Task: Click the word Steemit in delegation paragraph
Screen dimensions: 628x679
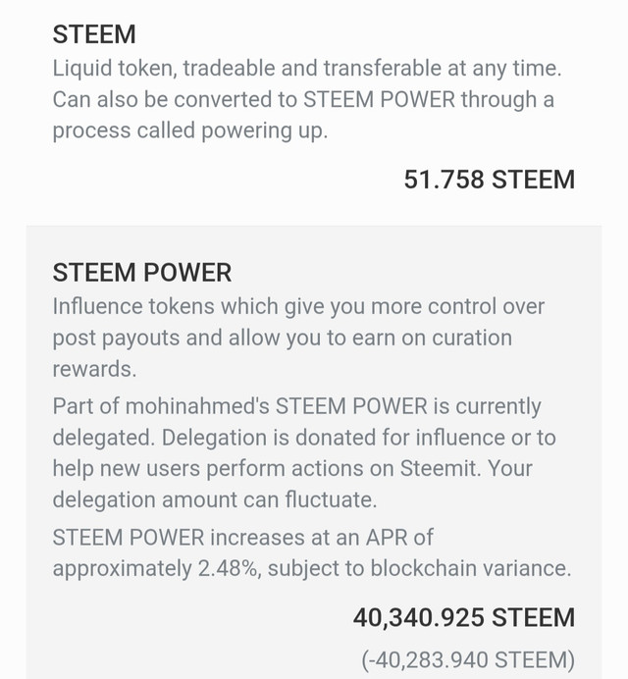Action: (x=440, y=469)
